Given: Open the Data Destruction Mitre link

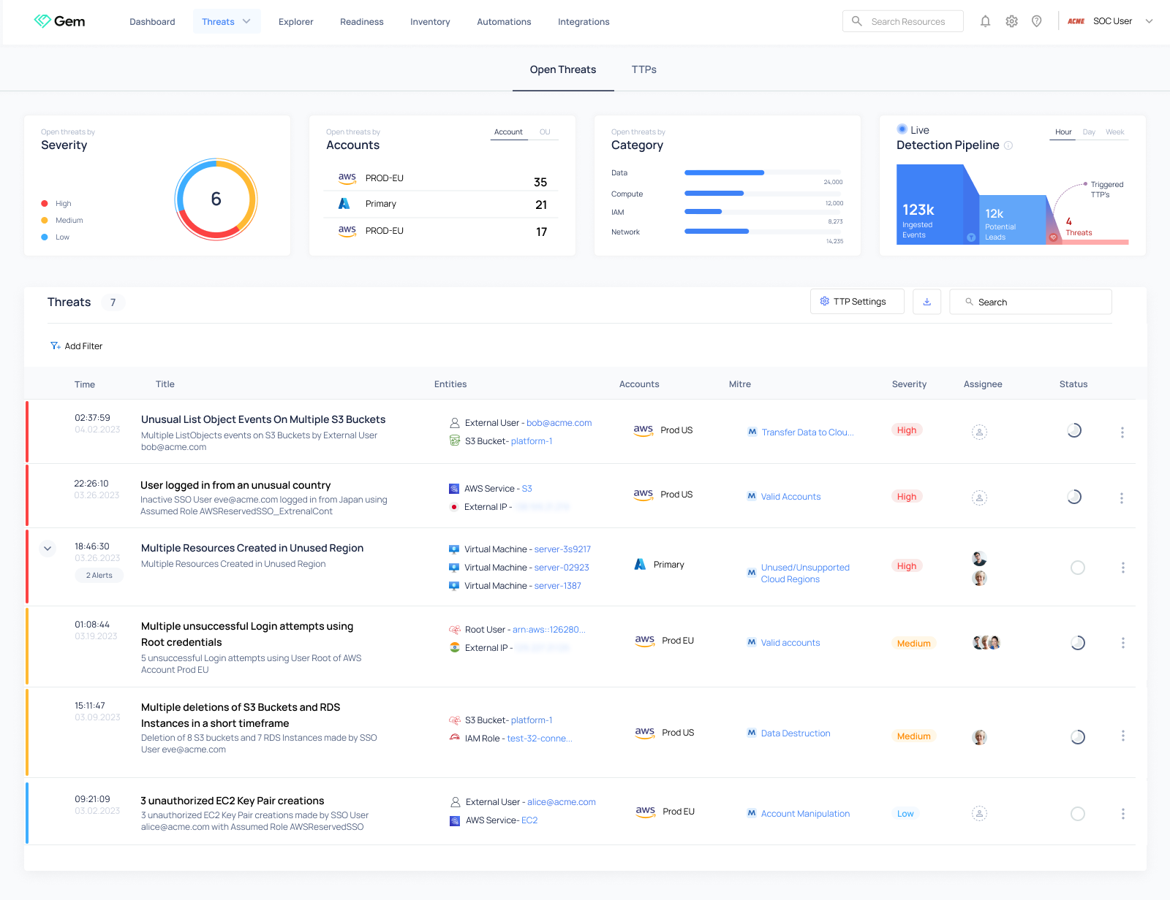Looking at the screenshot, I should pyautogui.click(x=796, y=733).
